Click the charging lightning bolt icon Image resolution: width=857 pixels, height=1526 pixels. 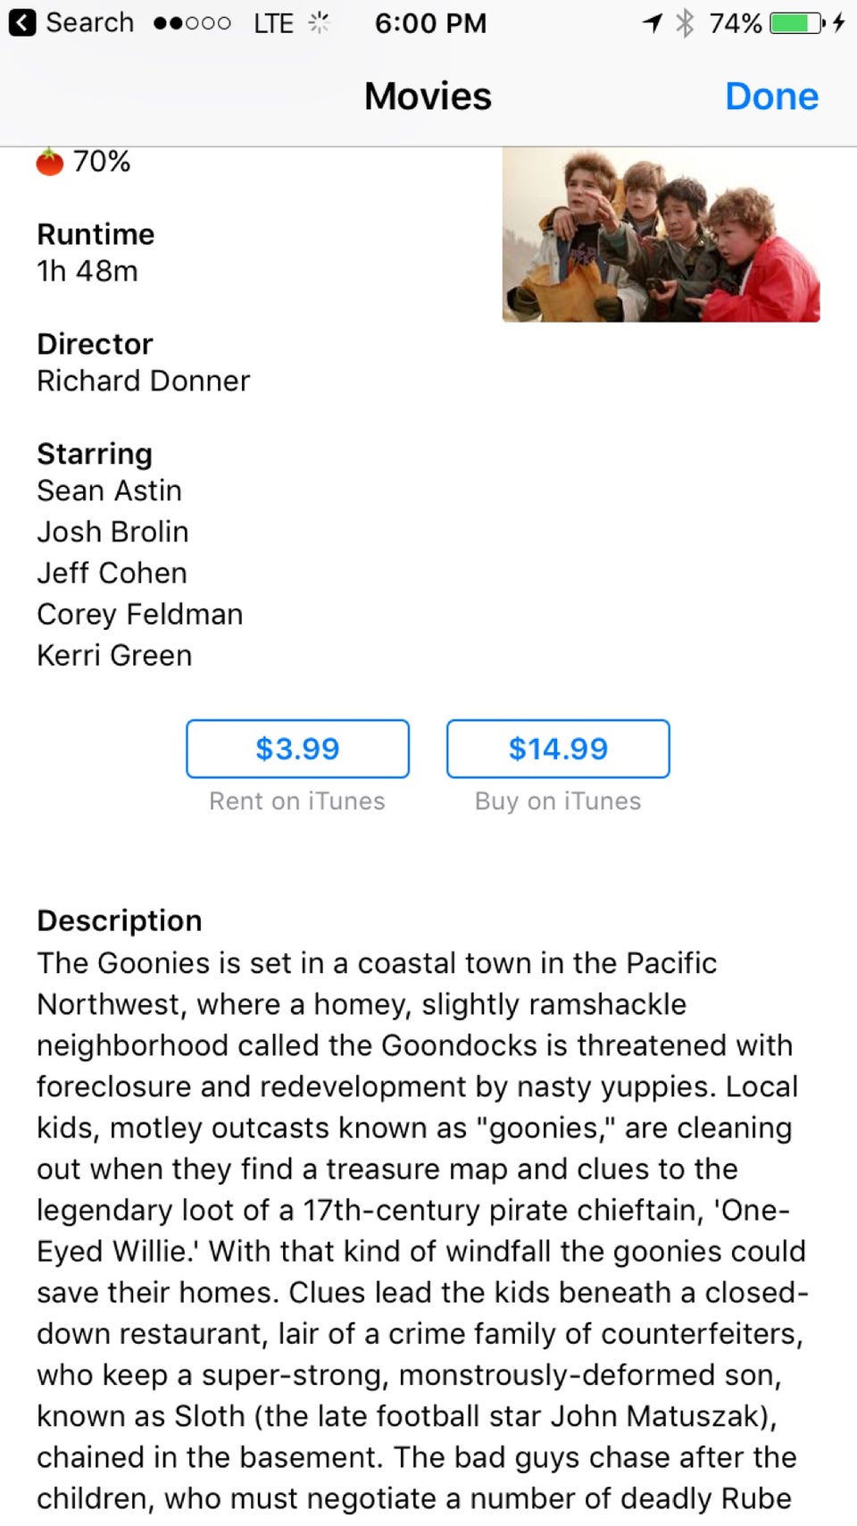pyautogui.click(x=838, y=22)
